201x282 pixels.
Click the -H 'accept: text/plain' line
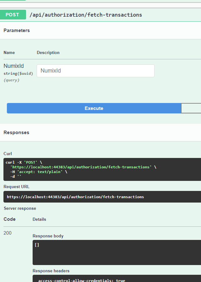39,172
